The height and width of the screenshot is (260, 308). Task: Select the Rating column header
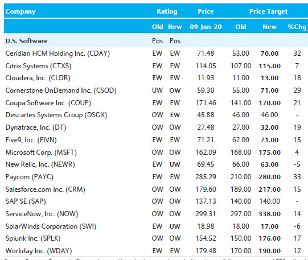tap(167, 11)
